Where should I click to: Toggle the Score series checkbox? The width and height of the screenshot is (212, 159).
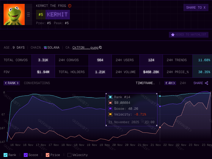pos(26,155)
